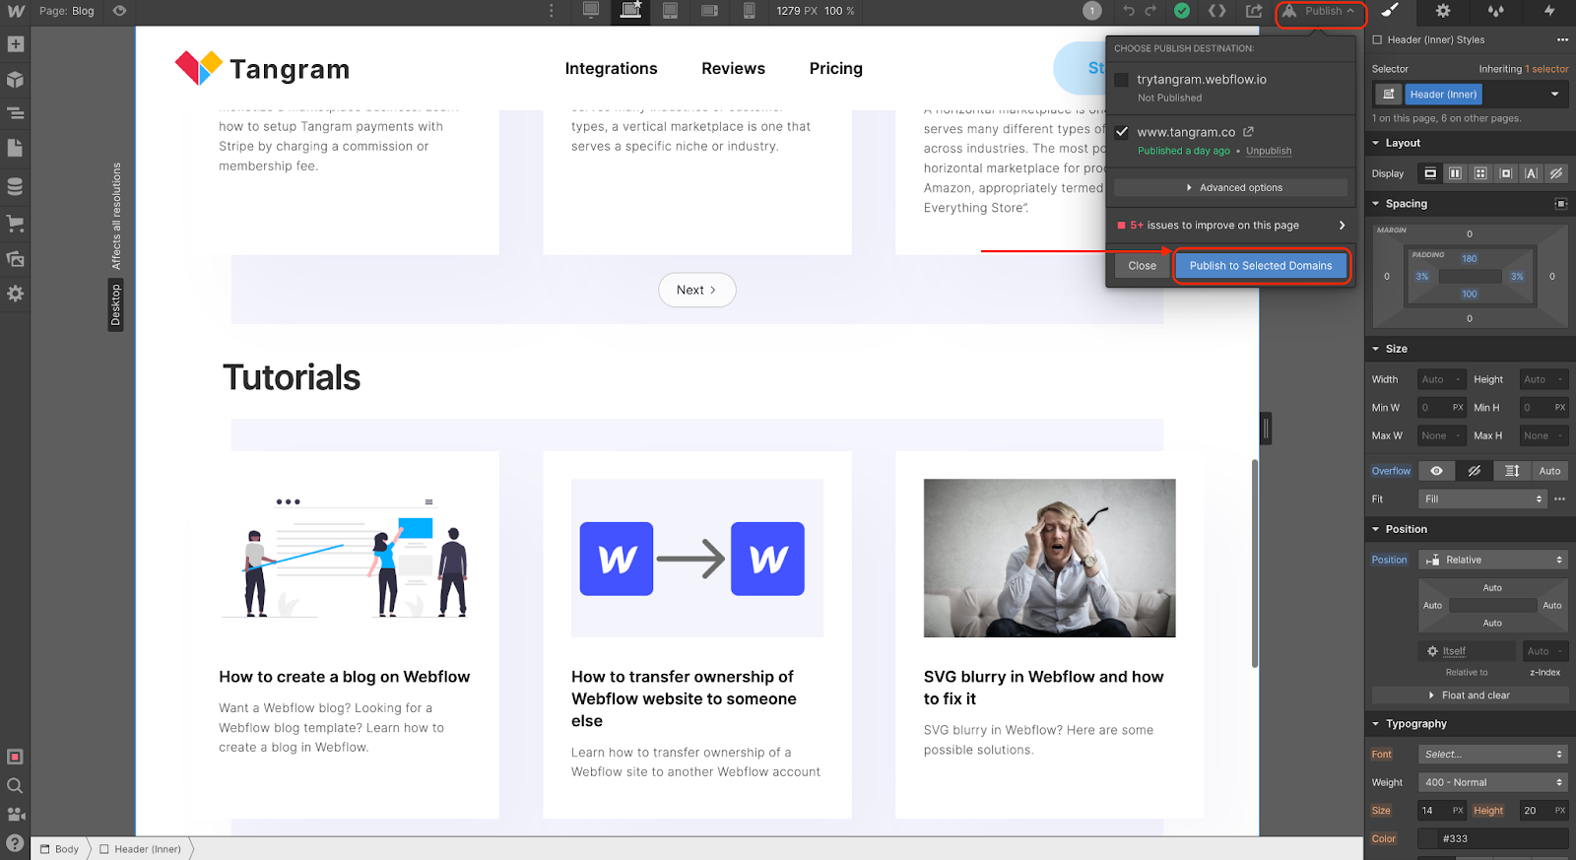Image resolution: width=1576 pixels, height=860 pixels.
Task: Open the Symbols cube panel
Action: [15, 79]
